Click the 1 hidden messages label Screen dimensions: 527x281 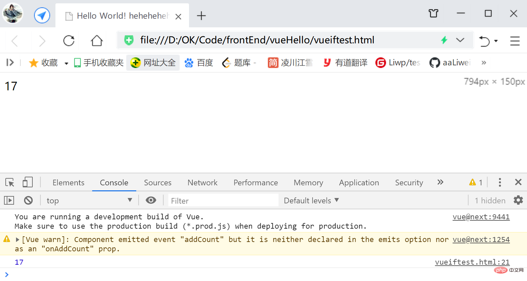click(490, 200)
